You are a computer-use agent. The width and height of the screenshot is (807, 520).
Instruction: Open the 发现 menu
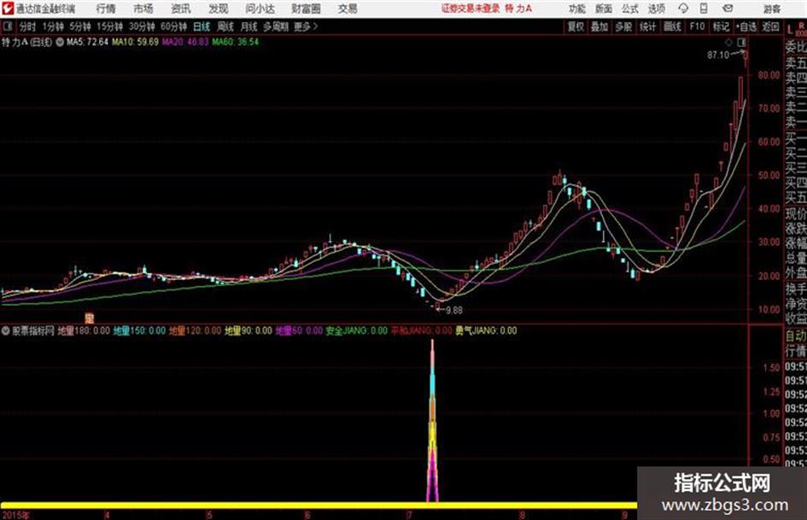219,9
